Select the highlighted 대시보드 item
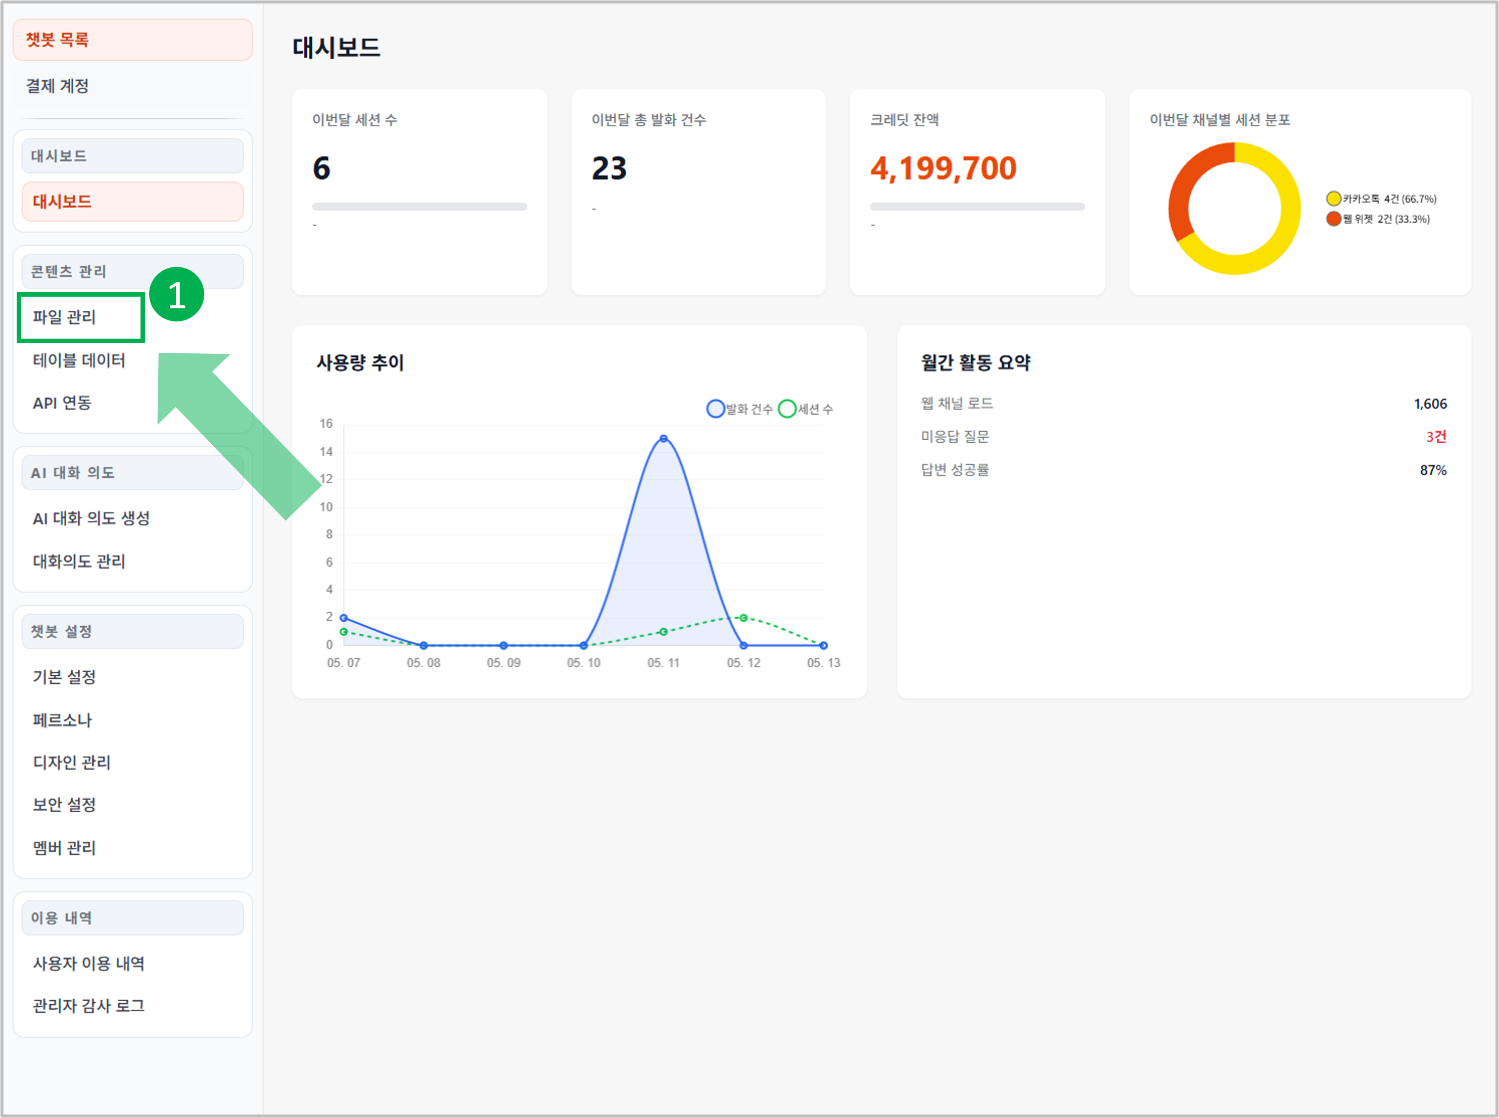 132,202
